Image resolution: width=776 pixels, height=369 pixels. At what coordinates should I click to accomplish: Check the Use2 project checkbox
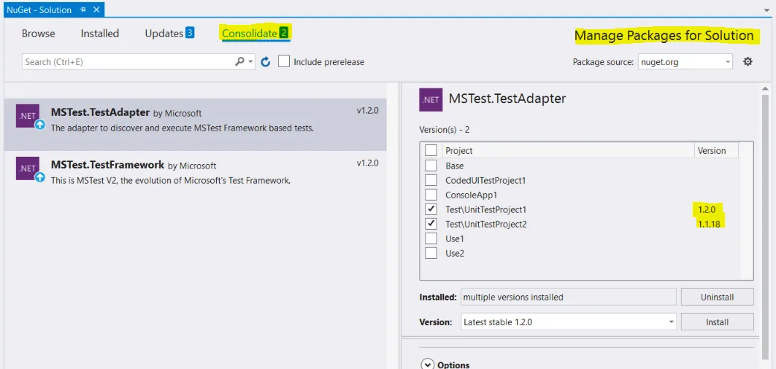click(431, 253)
